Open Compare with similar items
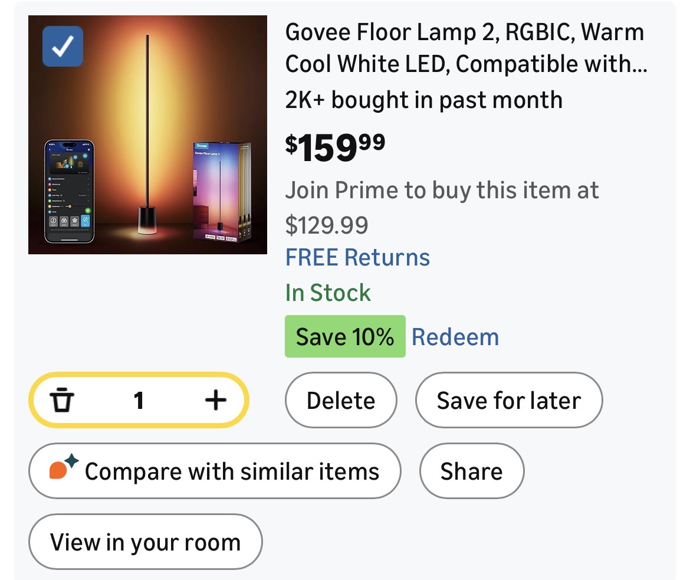Viewport: 690px width, 580px height. pos(215,471)
